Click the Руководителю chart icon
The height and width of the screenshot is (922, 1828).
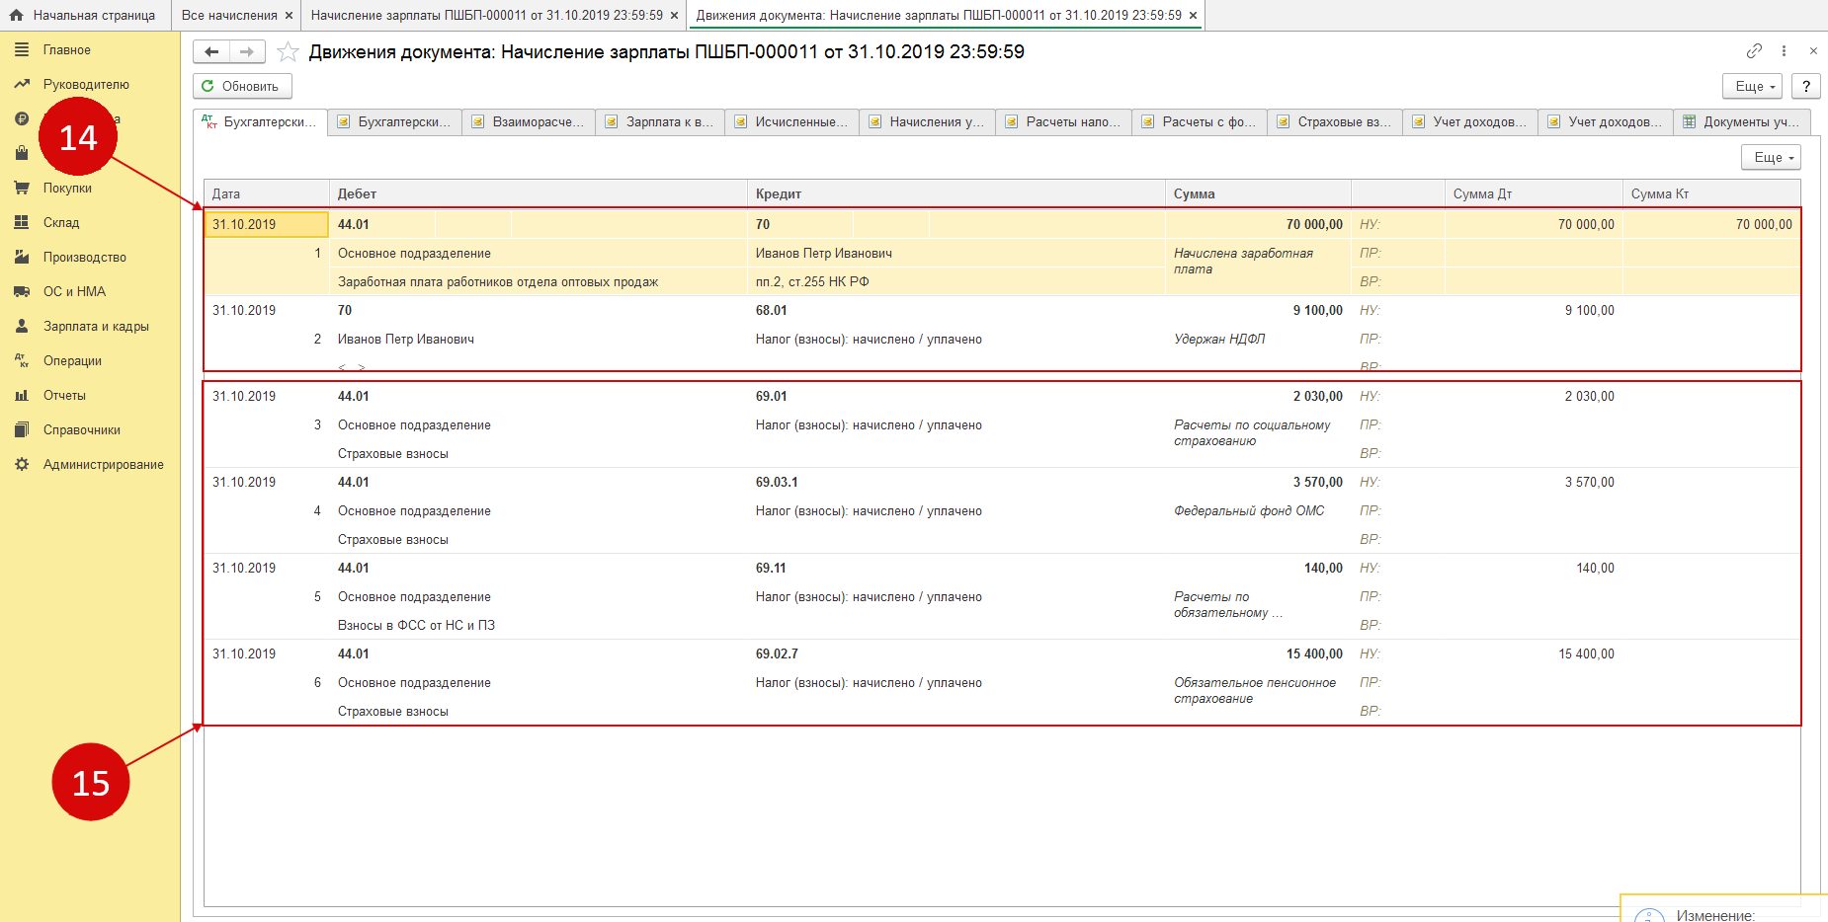pyautogui.click(x=22, y=84)
